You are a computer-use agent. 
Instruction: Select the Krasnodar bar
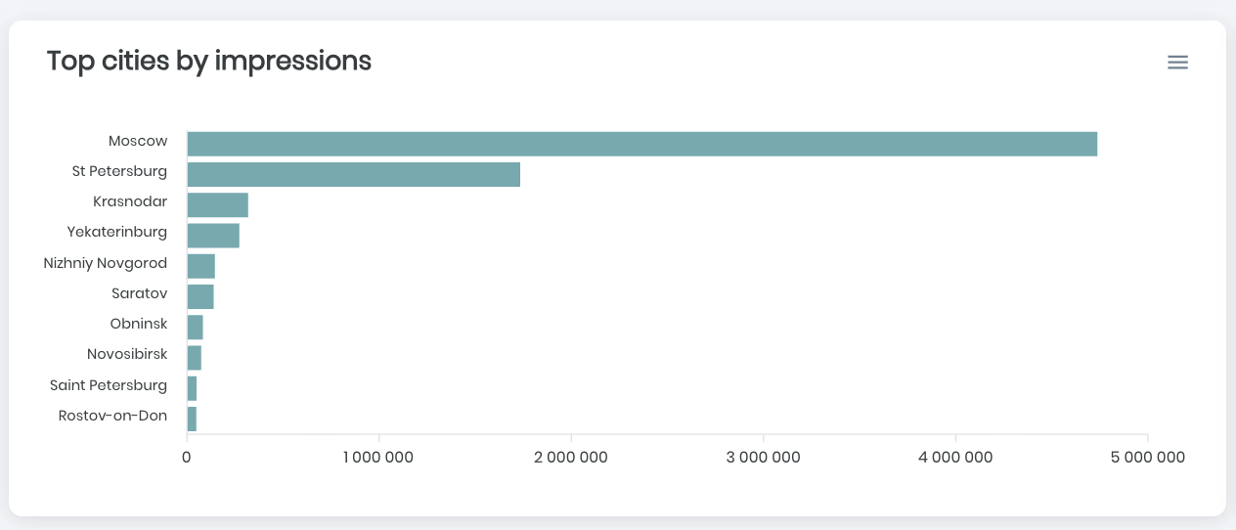(217, 204)
